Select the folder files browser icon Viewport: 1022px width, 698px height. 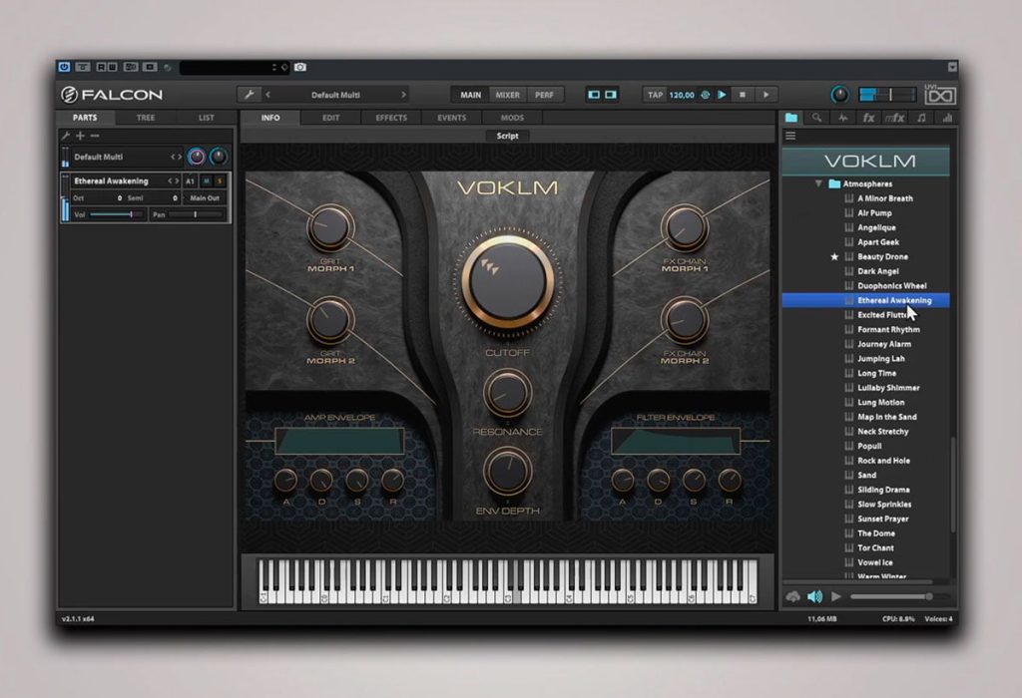point(791,118)
